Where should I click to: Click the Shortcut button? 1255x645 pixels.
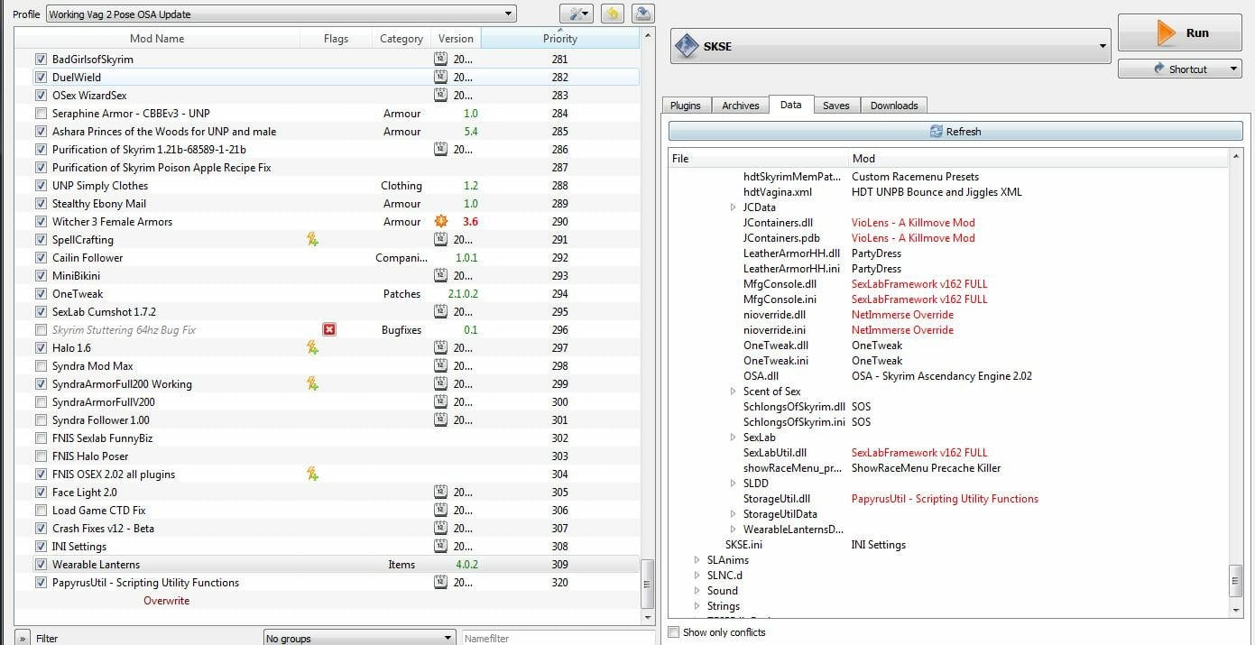(x=1180, y=69)
